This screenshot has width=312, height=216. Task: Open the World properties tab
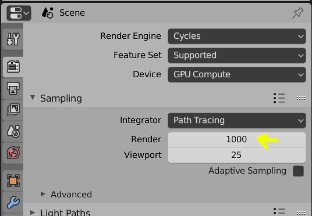click(13, 153)
